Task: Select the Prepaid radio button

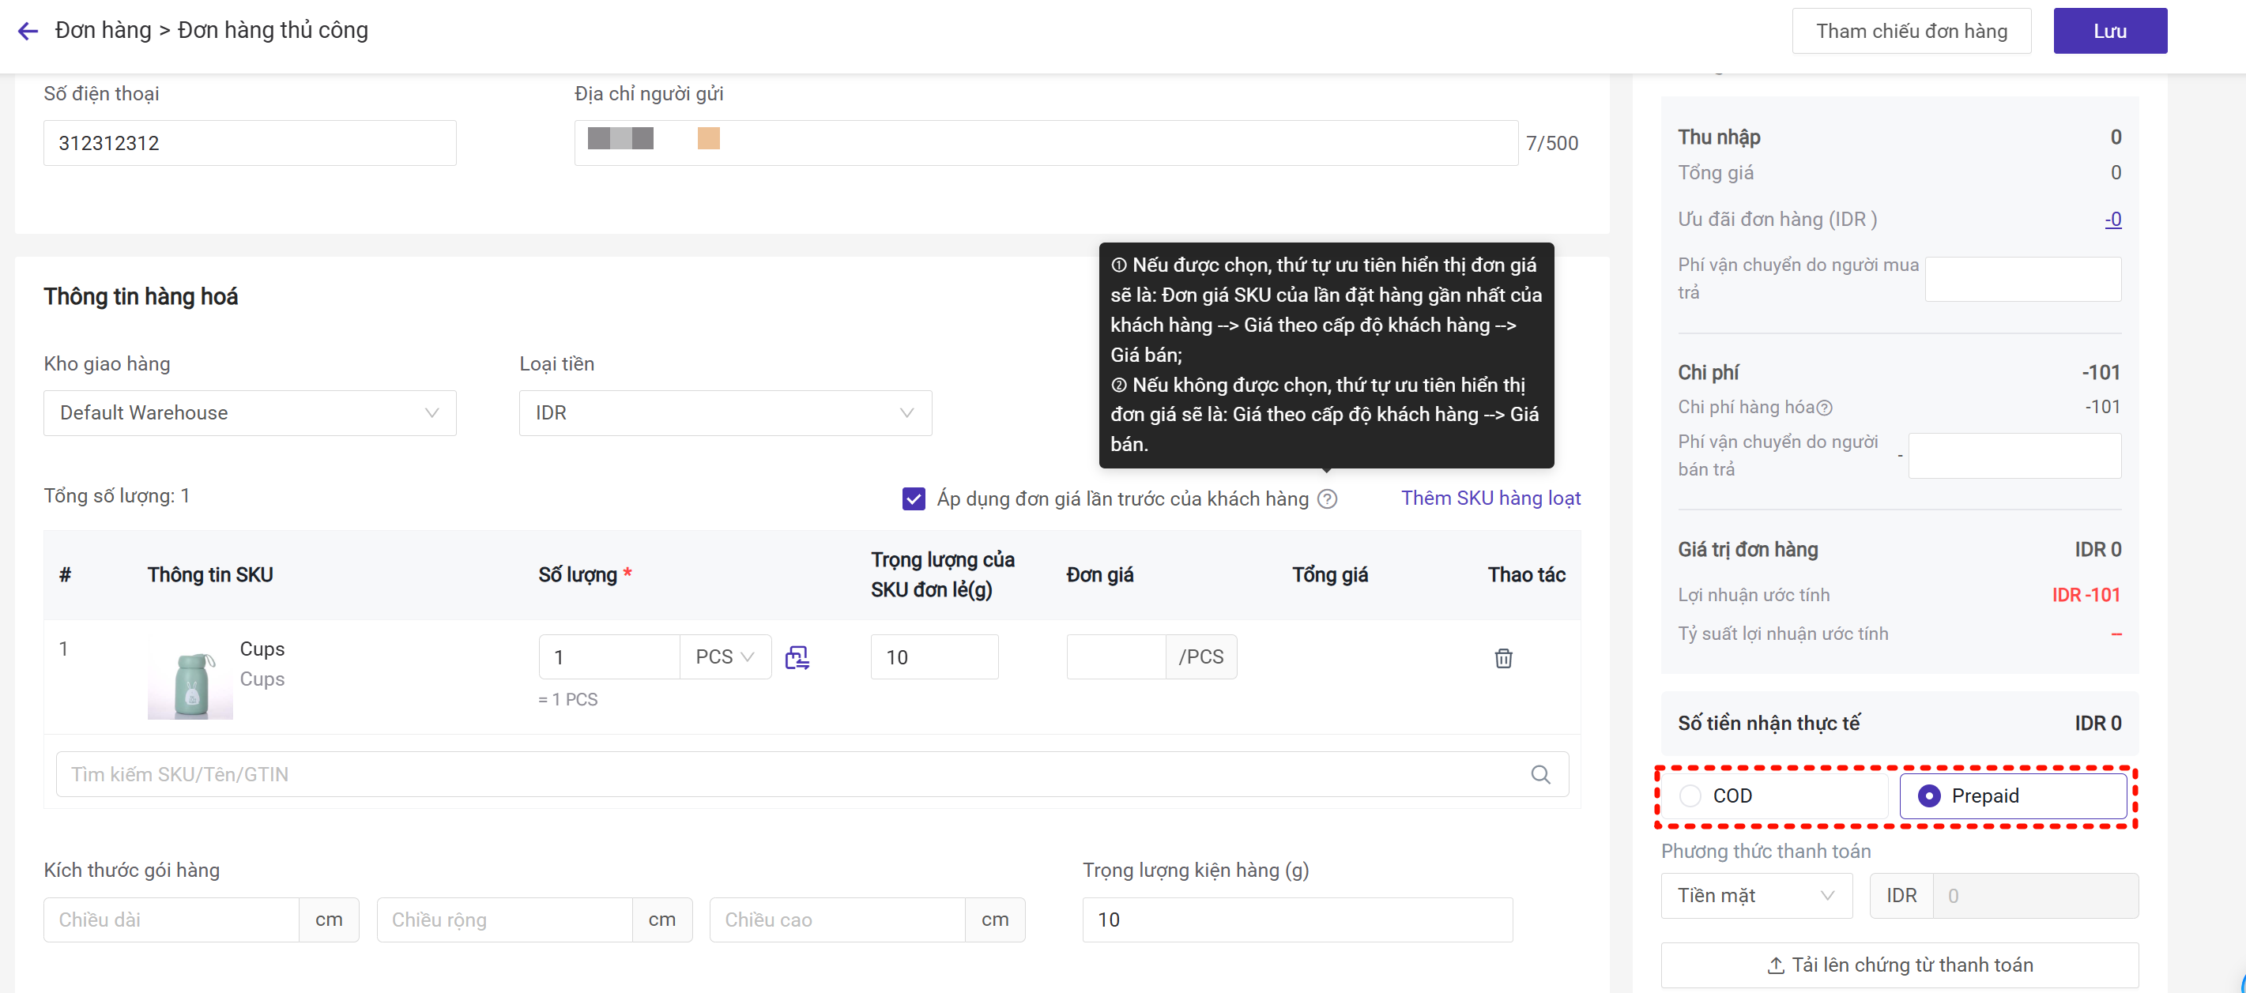Action: tap(1928, 796)
